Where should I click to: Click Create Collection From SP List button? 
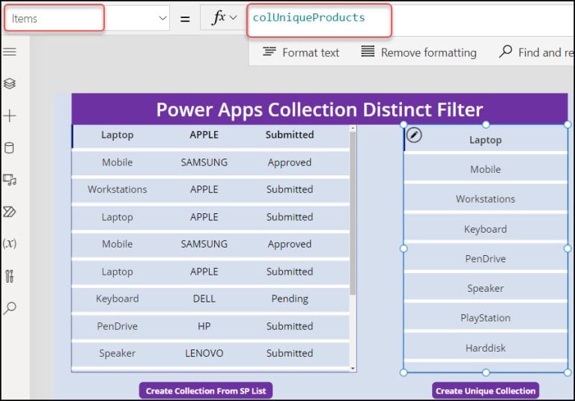coord(206,391)
